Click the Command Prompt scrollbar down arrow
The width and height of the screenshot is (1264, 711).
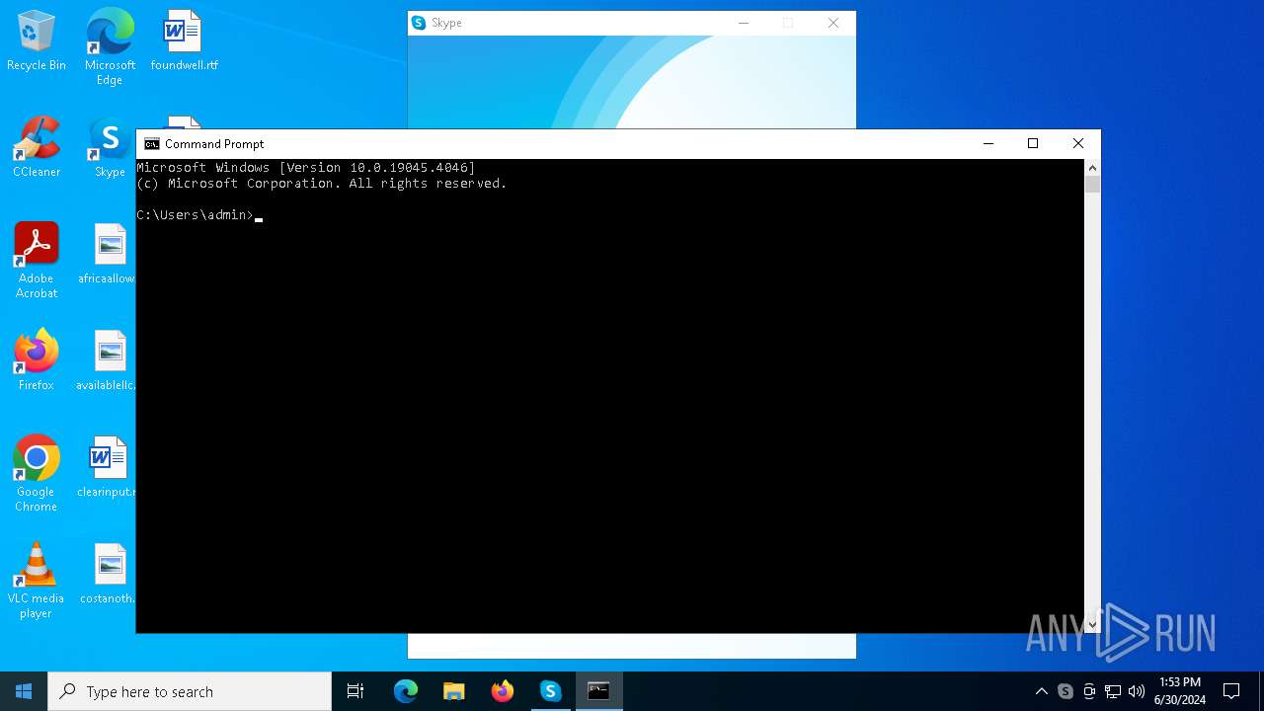[x=1092, y=624]
